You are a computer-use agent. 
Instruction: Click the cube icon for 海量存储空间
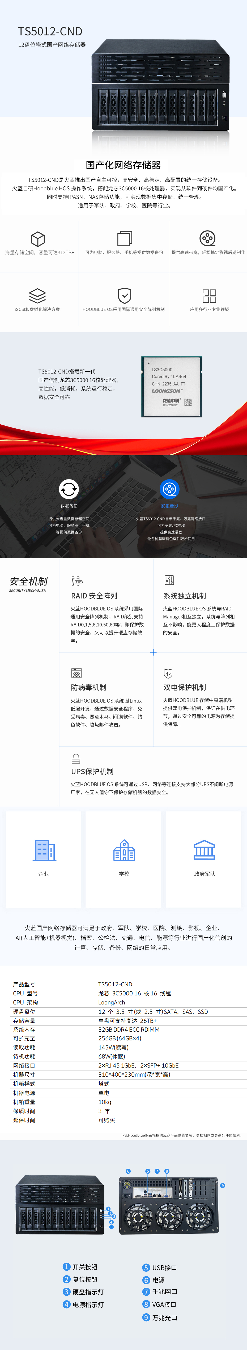click(38, 239)
